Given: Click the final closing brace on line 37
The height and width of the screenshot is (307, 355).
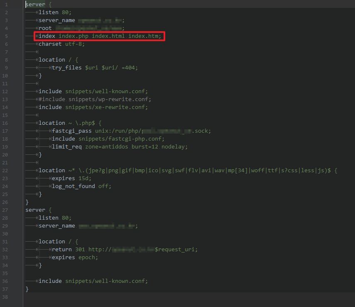Looking at the screenshot, I should pyautogui.click(x=27, y=289).
